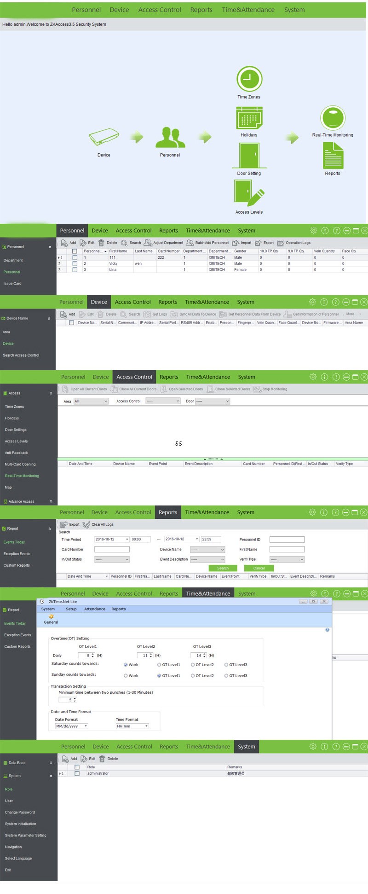Tick the checkbox for the personnel row Lina

(75, 270)
